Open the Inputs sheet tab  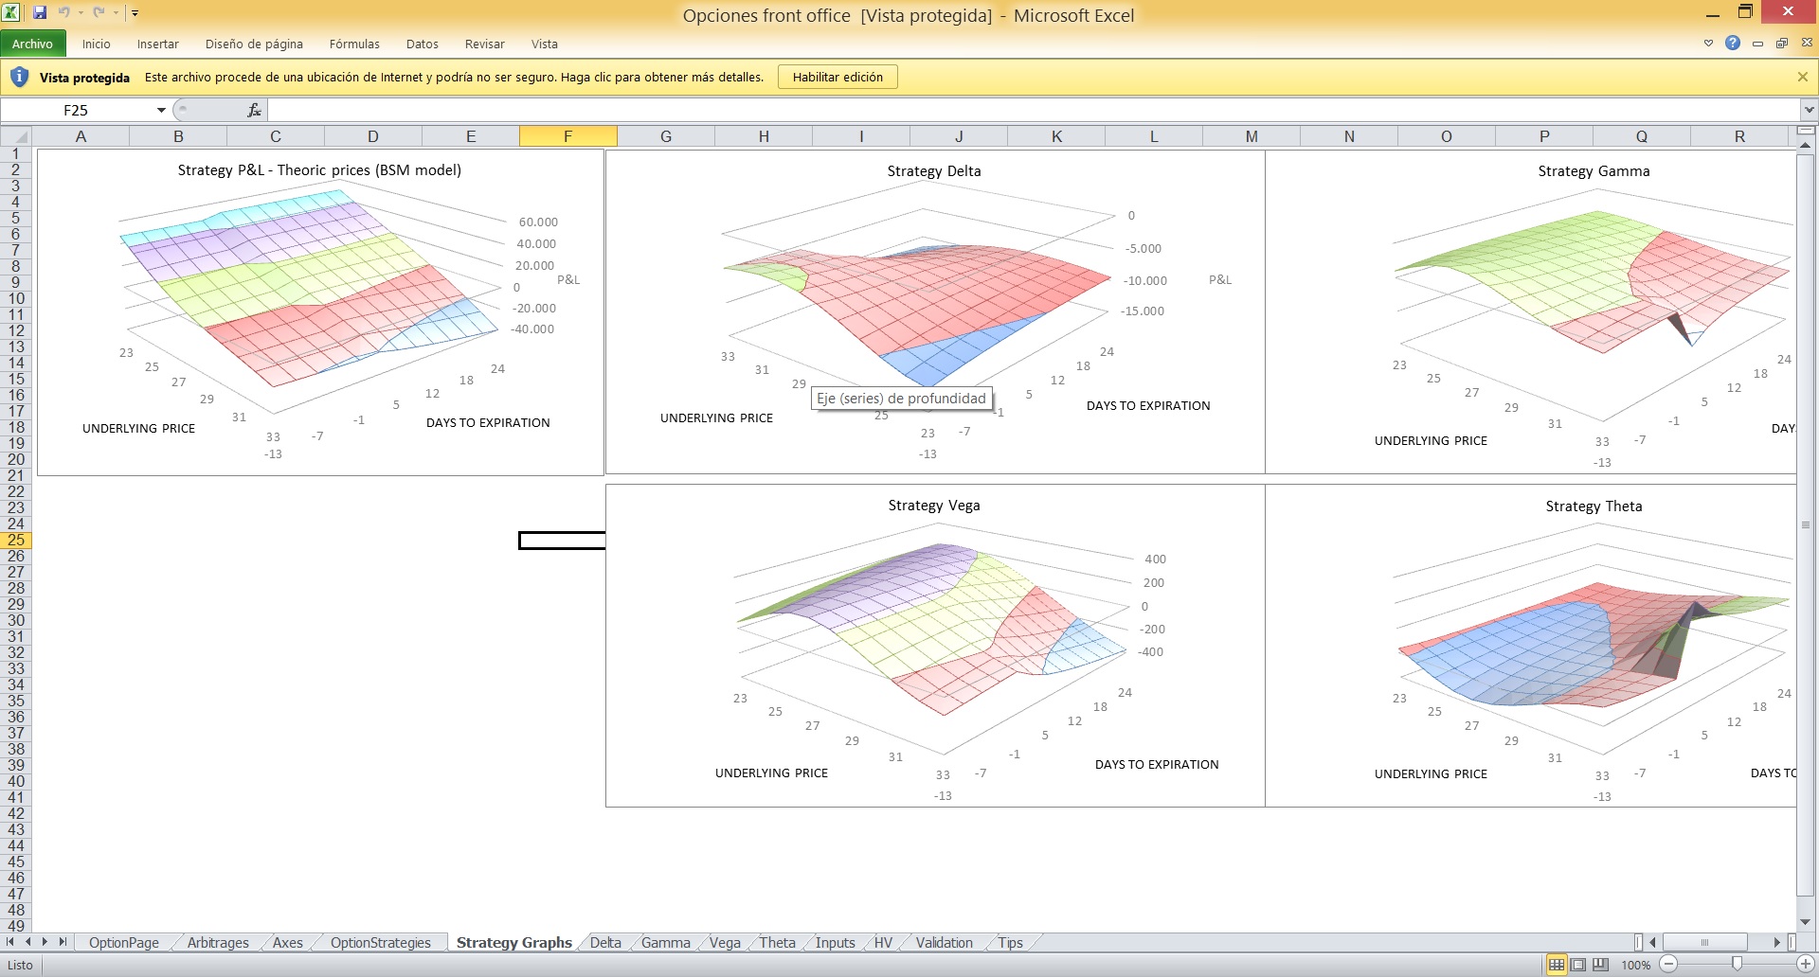(835, 942)
